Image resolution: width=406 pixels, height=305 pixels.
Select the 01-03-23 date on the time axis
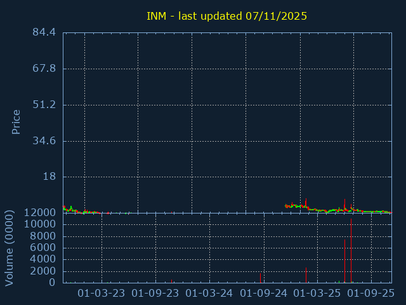[x=101, y=294]
